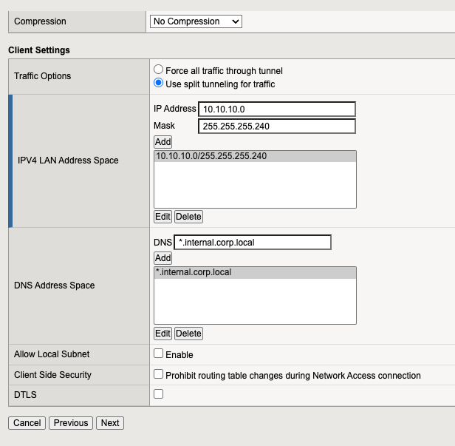Screen dimensions: 455x446
Task: Select Force all traffic through tunnel
Action: click(159, 70)
